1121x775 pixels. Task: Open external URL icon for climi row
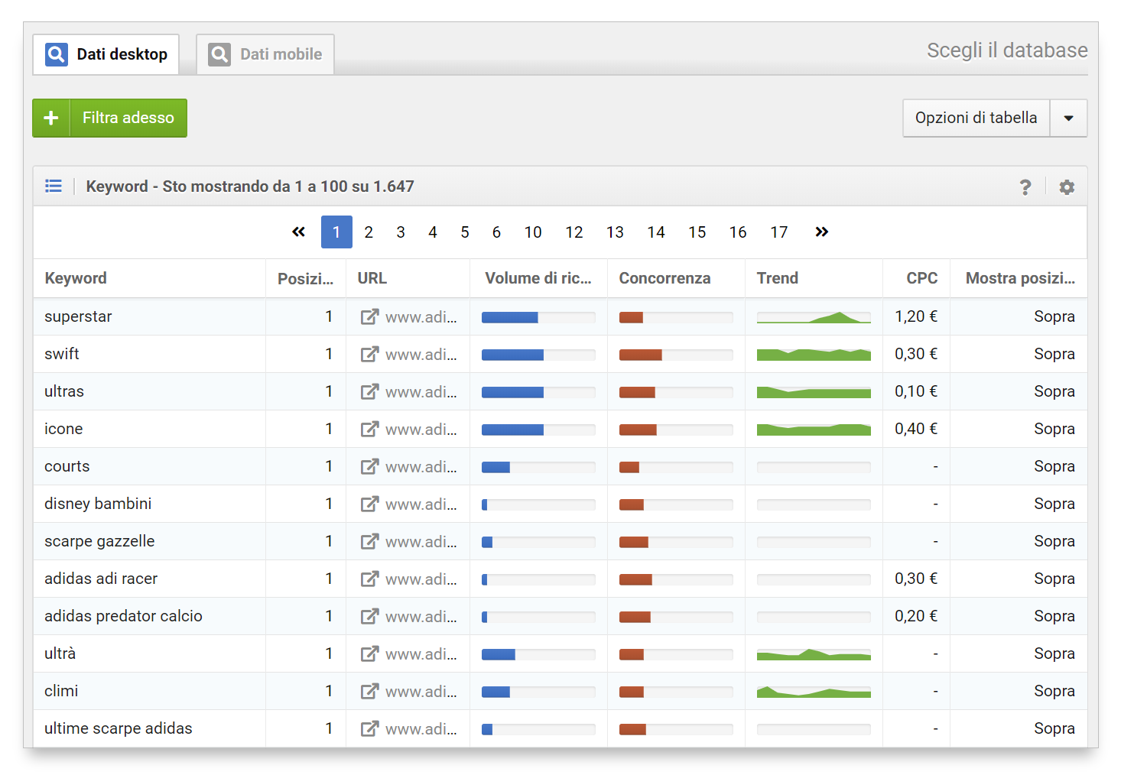pos(370,691)
